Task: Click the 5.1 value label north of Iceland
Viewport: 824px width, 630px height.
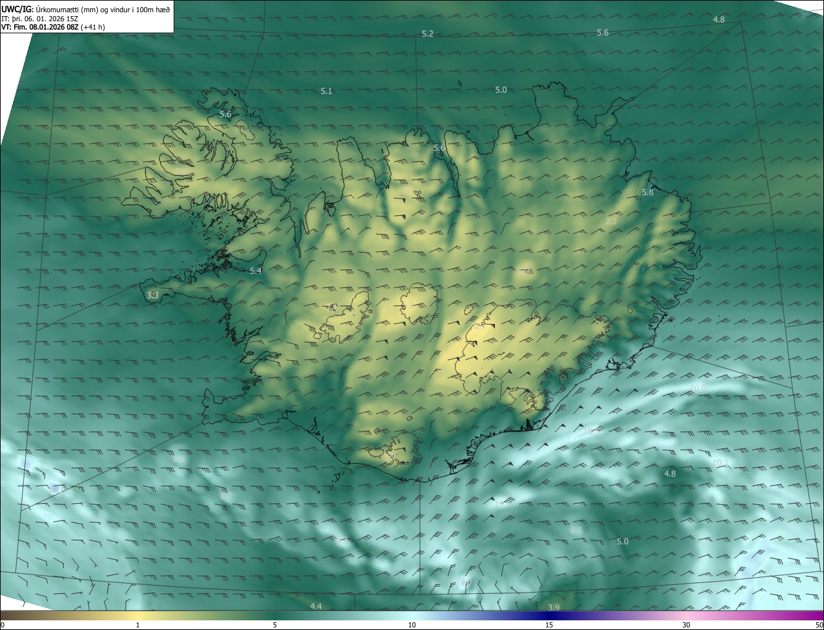Action: tap(326, 91)
